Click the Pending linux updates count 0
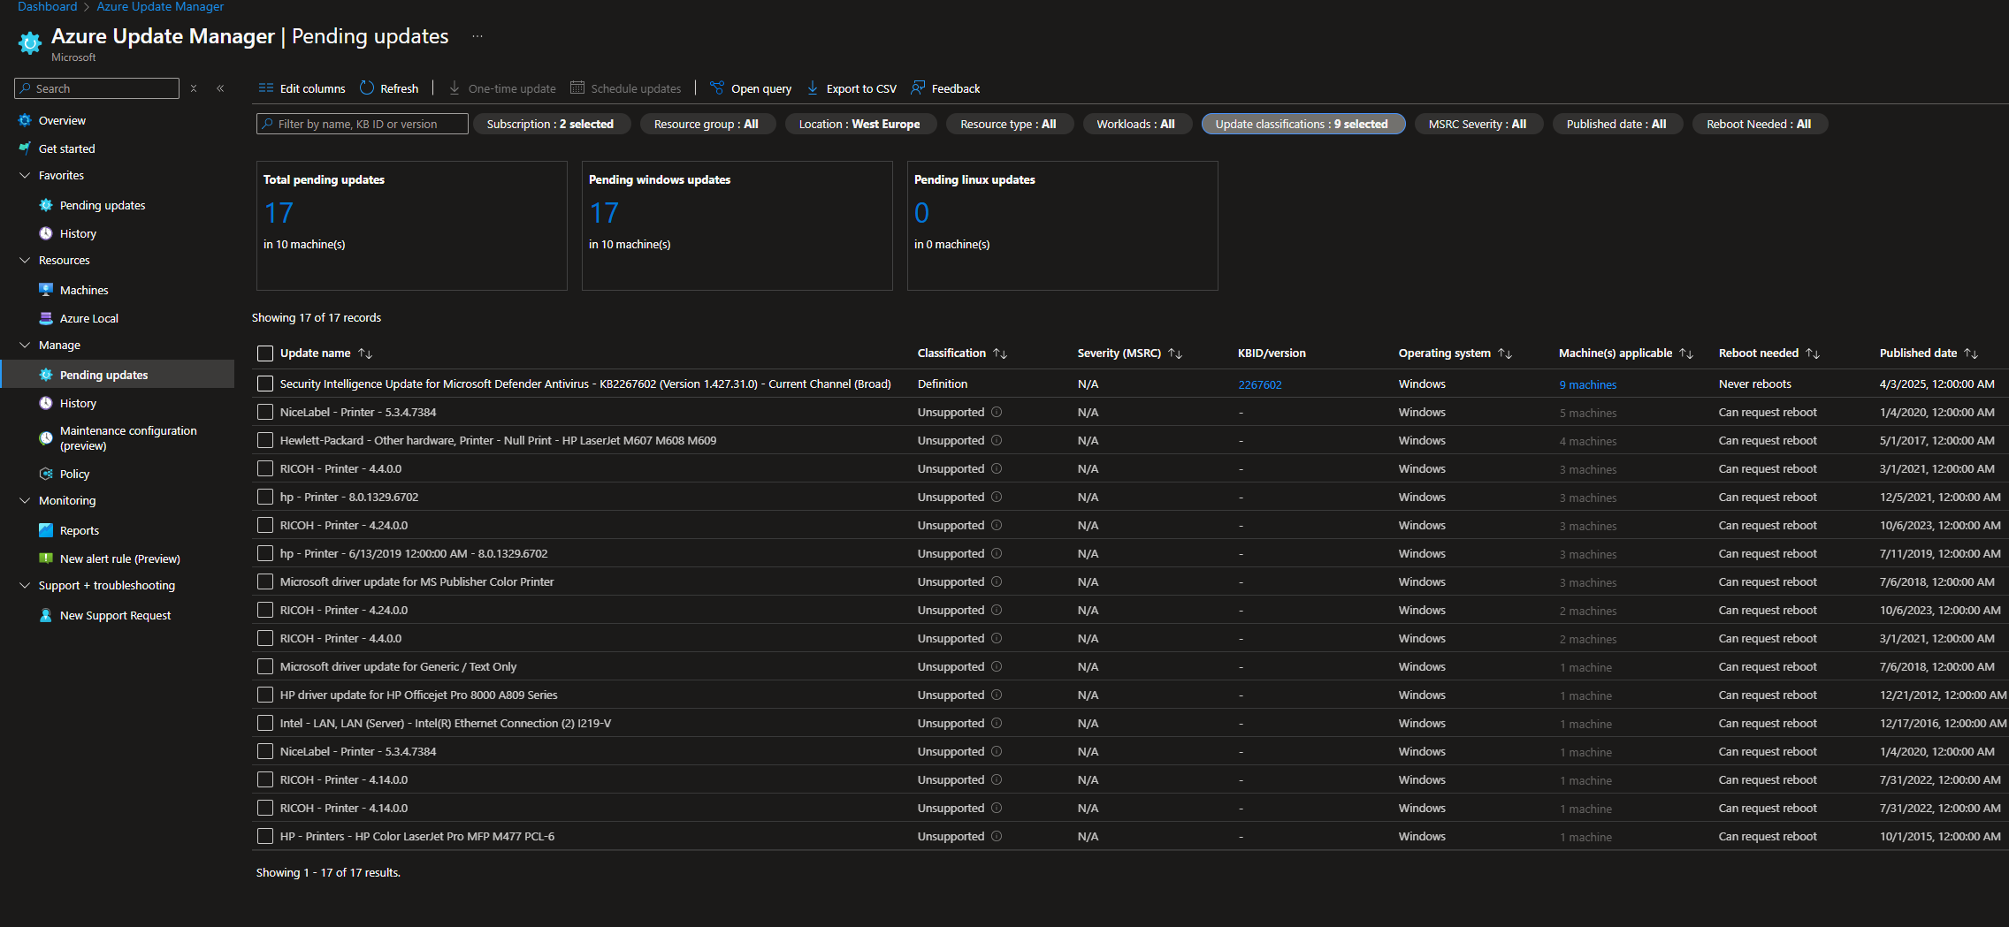 tap(921, 213)
